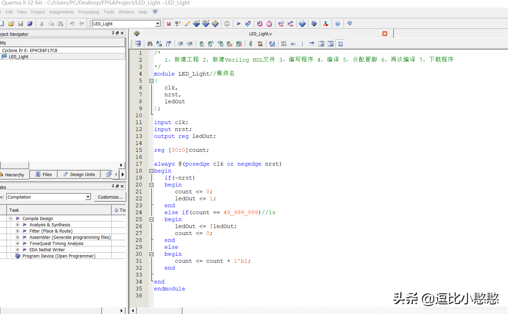Open the LED_Light project dropdown

158,24
